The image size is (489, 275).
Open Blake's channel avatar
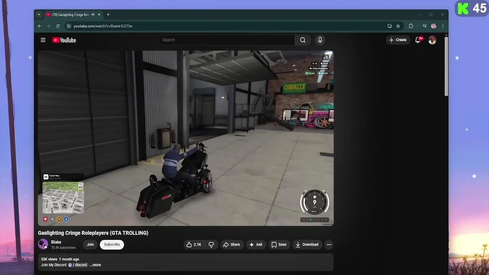43,244
